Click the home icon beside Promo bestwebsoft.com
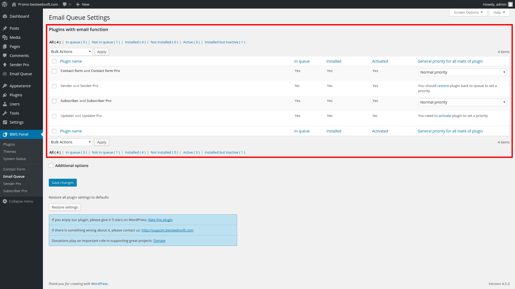 [14, 4]
